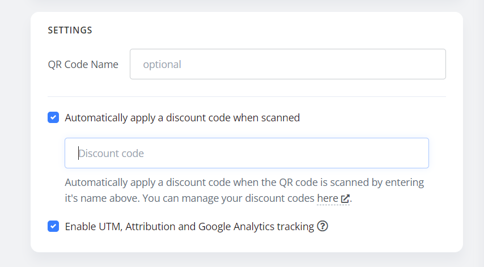484x267 pixels.
Task: Click the horizontal divider below QR Code Name
Action: 247,96
